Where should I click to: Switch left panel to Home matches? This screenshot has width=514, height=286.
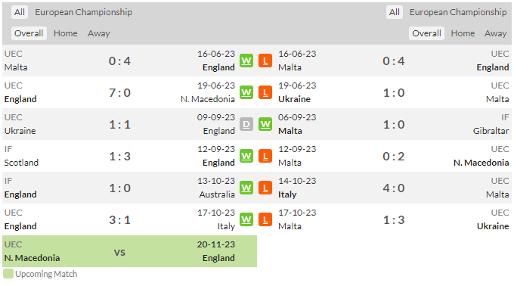[66, 33]
